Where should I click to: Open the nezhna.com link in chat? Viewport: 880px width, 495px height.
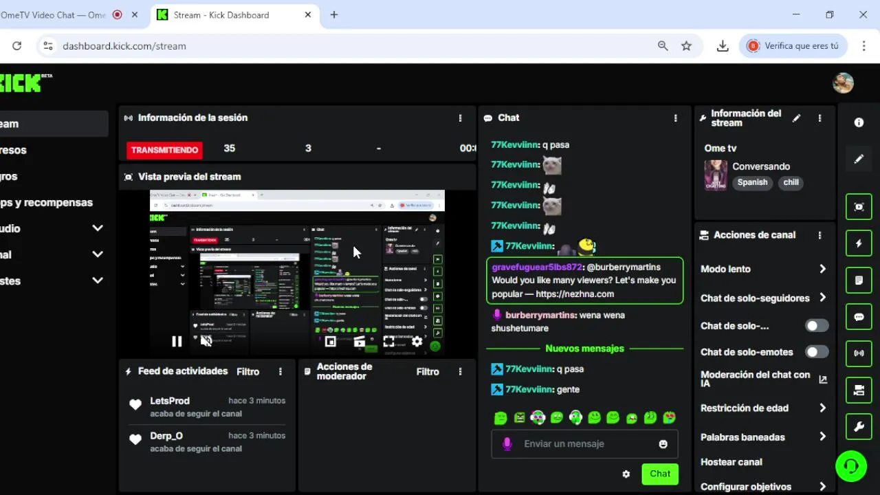(575, 294)
